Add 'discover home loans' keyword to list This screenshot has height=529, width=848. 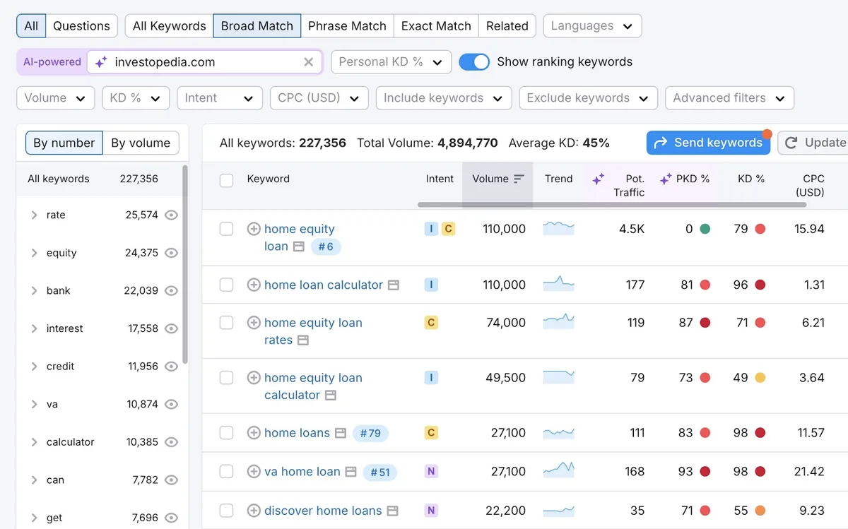click(254, 511)
